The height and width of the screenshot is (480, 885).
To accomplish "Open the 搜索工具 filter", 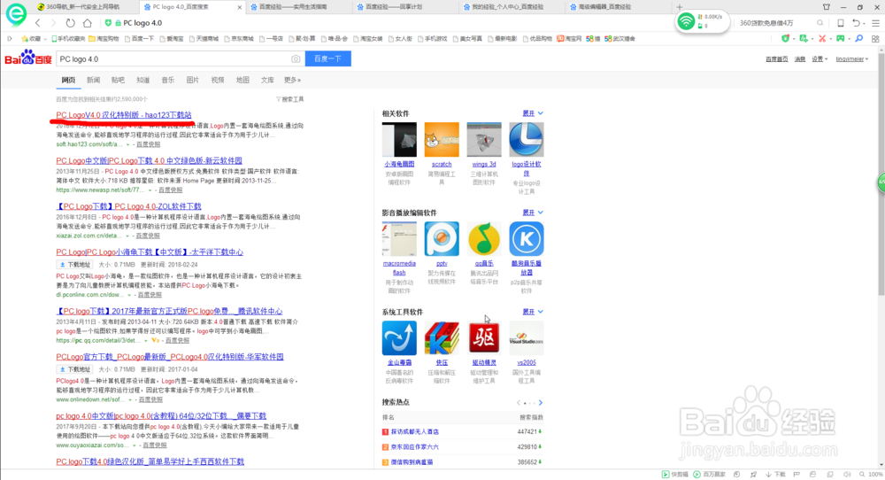I will tap(289, 99).
